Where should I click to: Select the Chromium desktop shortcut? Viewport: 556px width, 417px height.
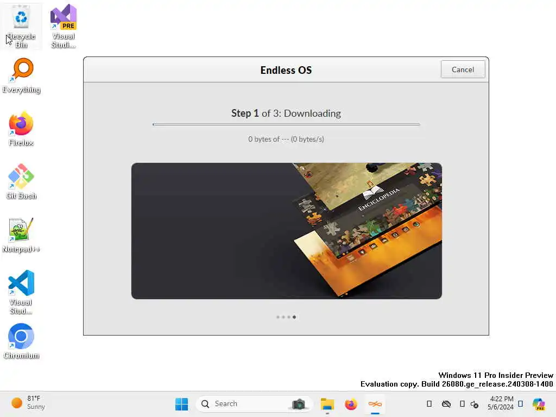tap(21, 341)
